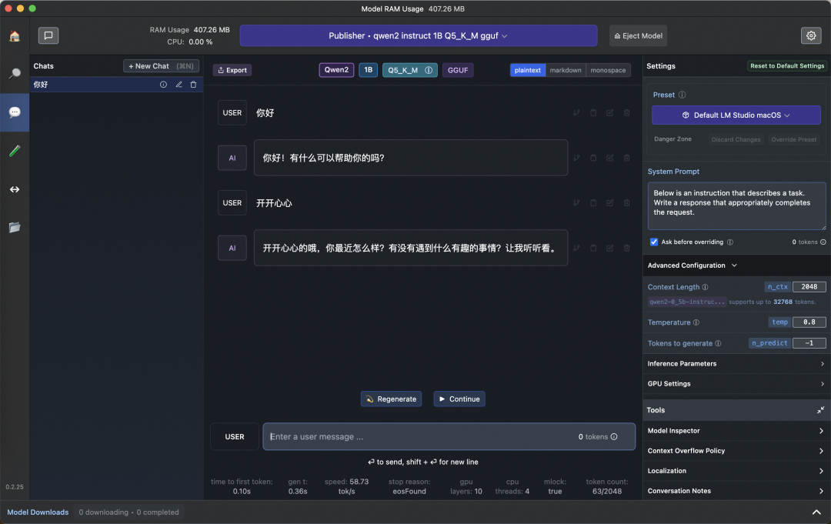Show info about Context Length
This screenshot has height=524, width=831.
click(705, 287)
